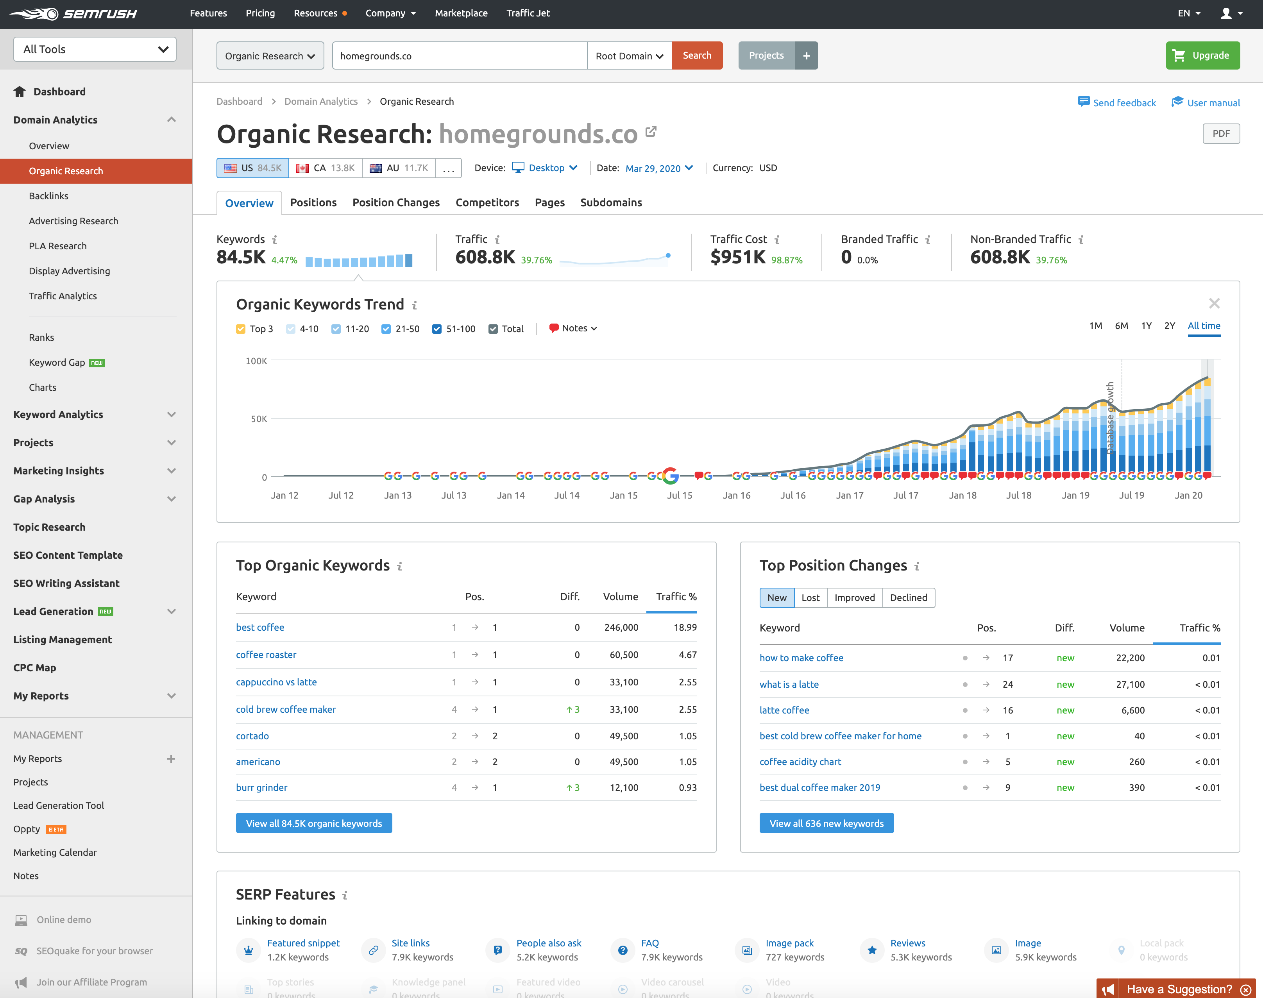Toggle the 51-100 positions checkbox
1263x998 pixels.
click(437, 329)
